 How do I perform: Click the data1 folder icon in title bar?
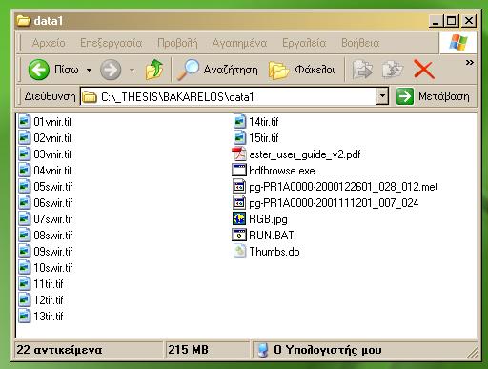click(23, 21)
